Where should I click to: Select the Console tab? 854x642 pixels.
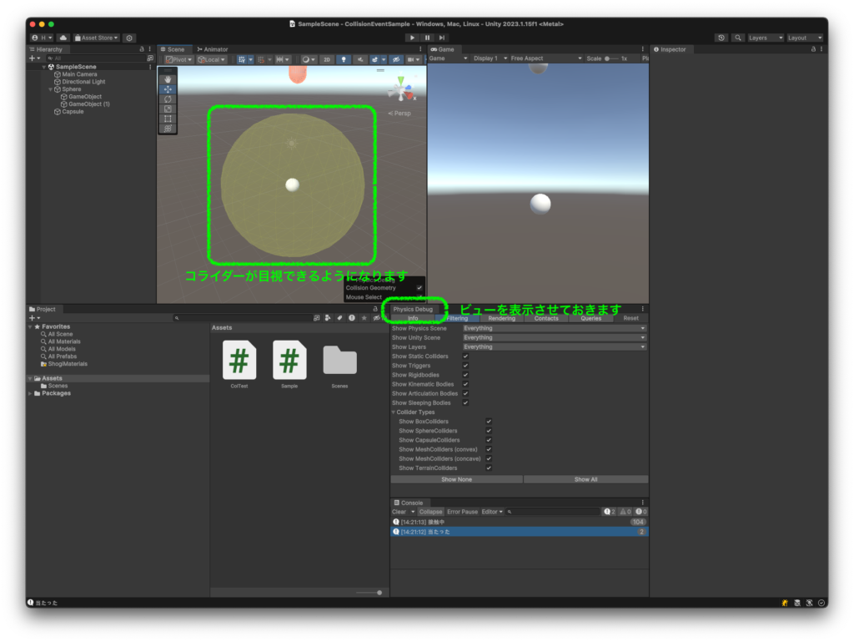click(409, 503)
